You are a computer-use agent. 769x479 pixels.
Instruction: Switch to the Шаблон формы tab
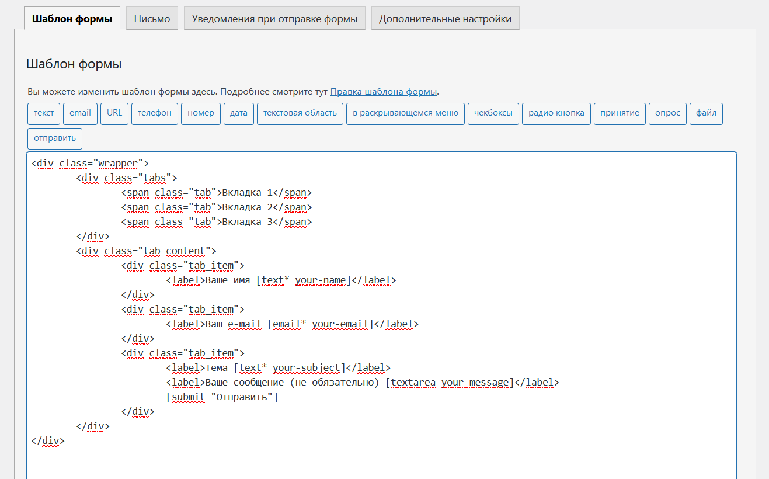pos(72,19)
